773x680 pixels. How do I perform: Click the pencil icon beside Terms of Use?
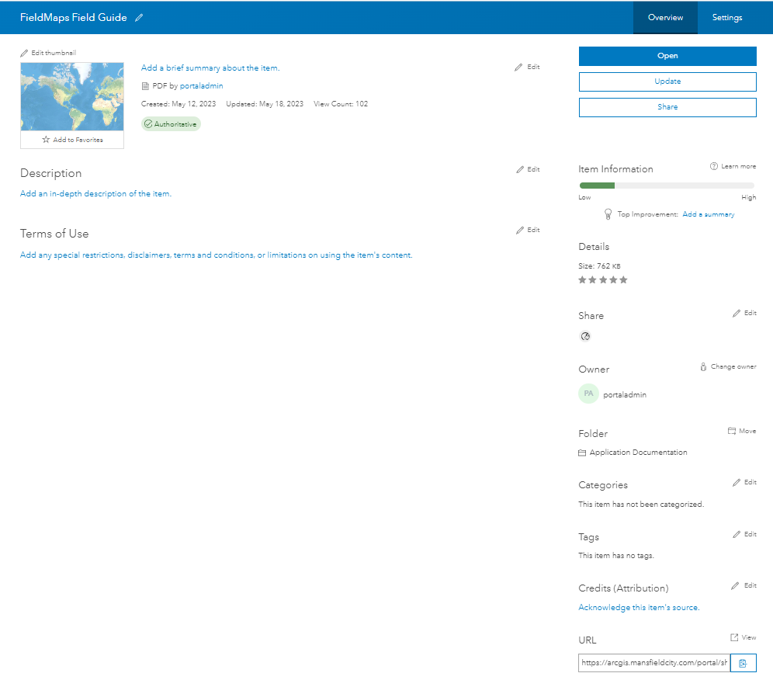coord(520,229)
